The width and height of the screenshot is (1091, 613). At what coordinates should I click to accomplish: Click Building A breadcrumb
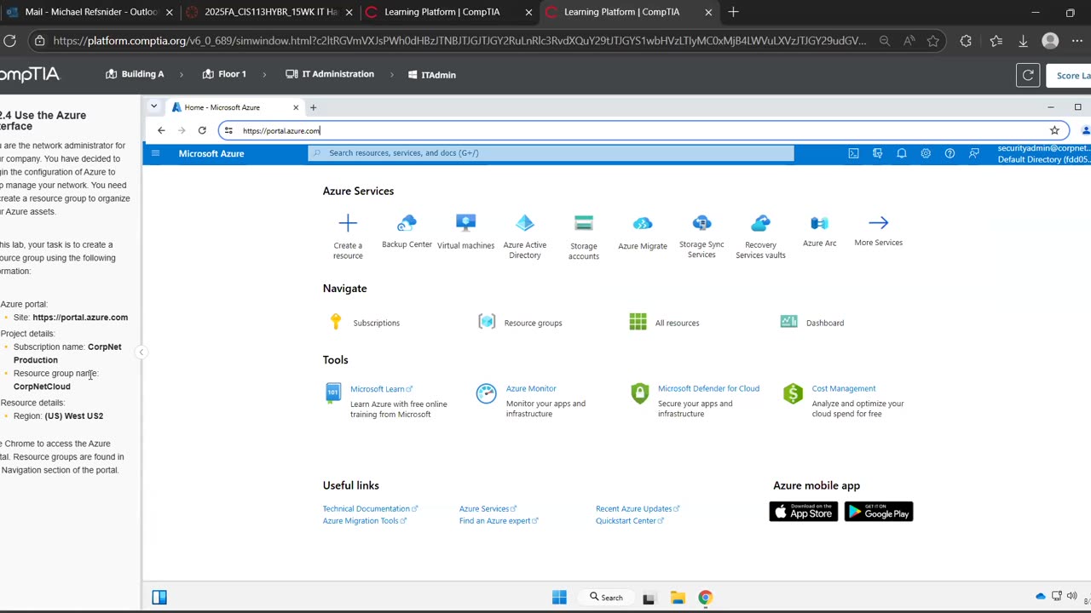[x=135, y=74]
